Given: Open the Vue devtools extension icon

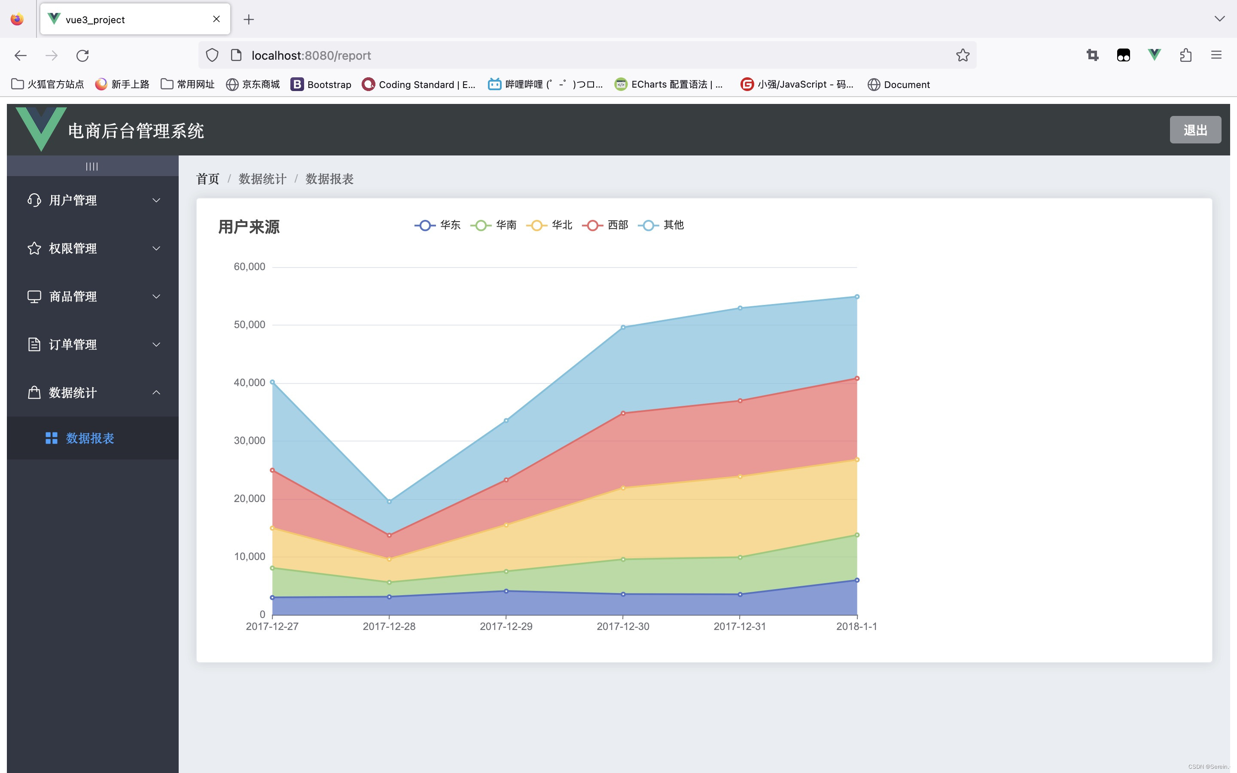Looking at the screenshot, I should coord(1155,55).
